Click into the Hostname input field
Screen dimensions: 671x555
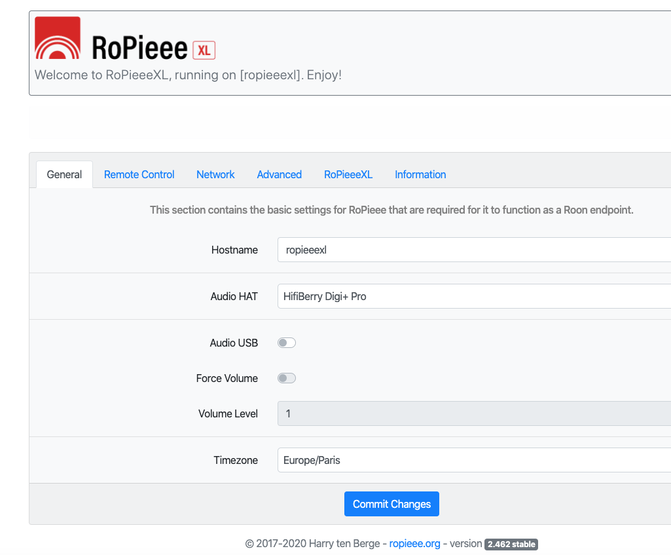pos(474,250)
